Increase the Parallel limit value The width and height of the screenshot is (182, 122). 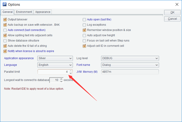[71, 71]
